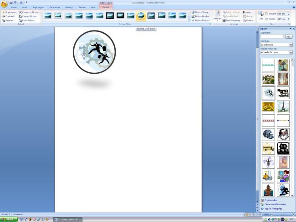Open the References tab
The width and height of the screenshot is (296, 222).
(55, 7)
